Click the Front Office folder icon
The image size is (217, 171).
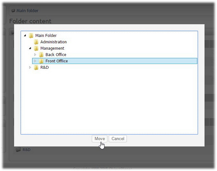(41, 61)
